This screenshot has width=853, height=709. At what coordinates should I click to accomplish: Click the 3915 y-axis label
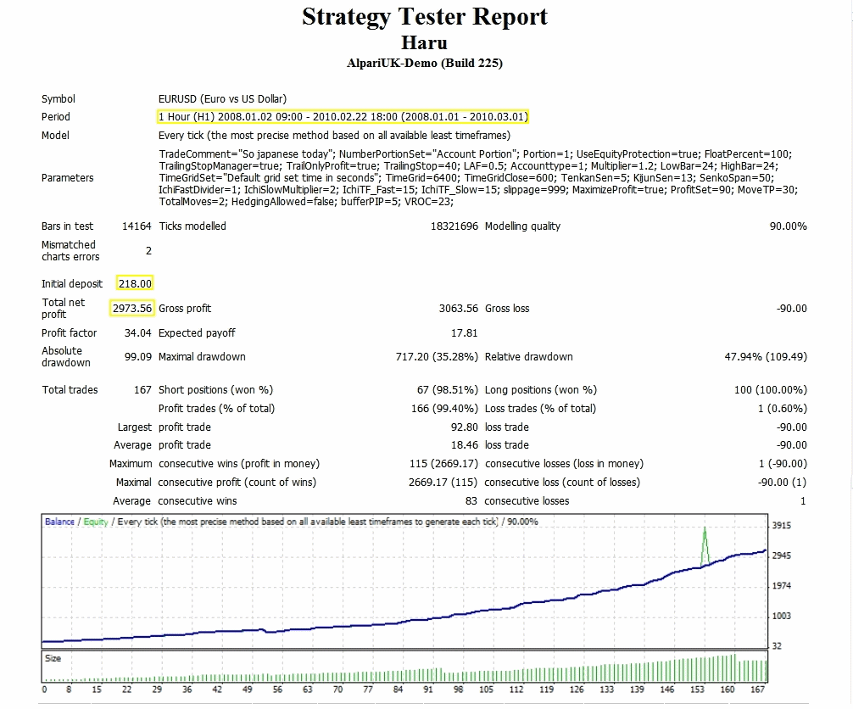pos(782,526)
